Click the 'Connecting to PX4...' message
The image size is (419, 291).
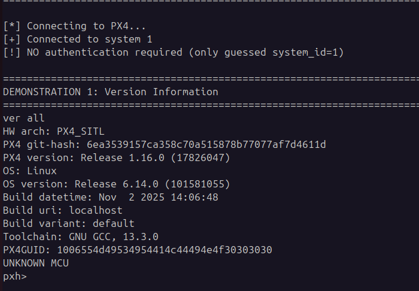86,26
